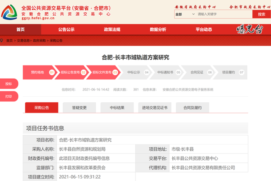Click the 打印 side button
This screenshot has height=181, width=271.
9,96
